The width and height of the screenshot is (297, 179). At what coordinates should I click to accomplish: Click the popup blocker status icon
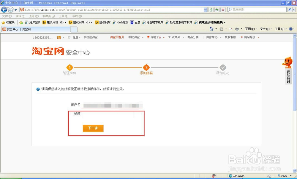214,176
